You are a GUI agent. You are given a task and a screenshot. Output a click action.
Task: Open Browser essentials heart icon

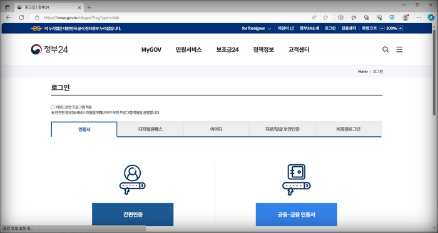coord(379,17)
